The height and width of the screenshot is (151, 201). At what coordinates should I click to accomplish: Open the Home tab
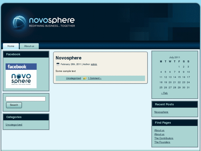(x=11, y=46)
